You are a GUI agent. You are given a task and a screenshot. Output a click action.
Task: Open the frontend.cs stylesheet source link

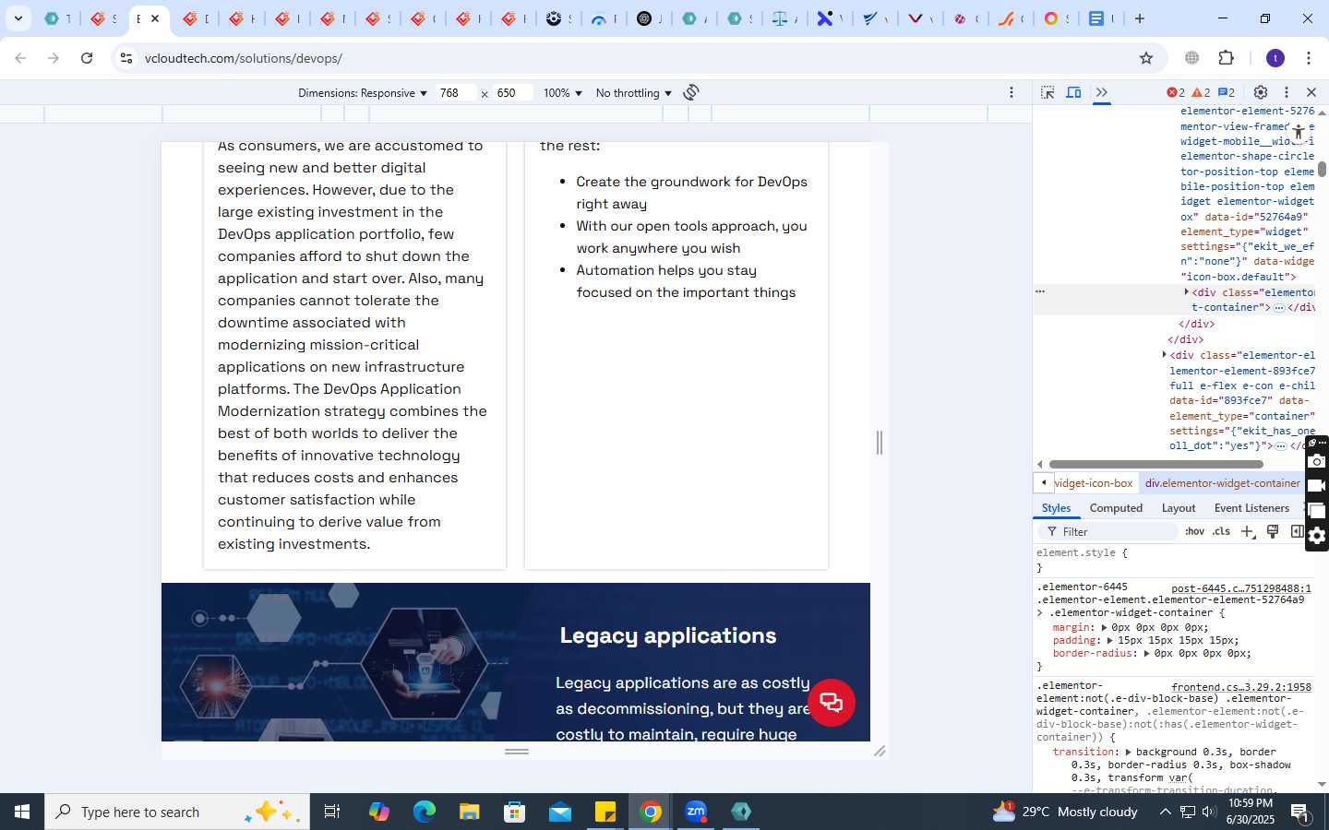1241,687
